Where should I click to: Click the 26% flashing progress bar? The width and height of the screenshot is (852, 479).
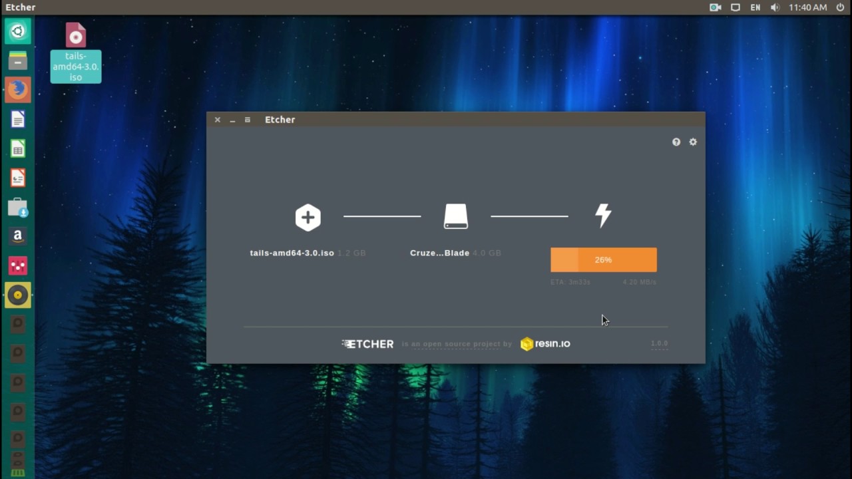pyautogui.click(x=604, y=259)
